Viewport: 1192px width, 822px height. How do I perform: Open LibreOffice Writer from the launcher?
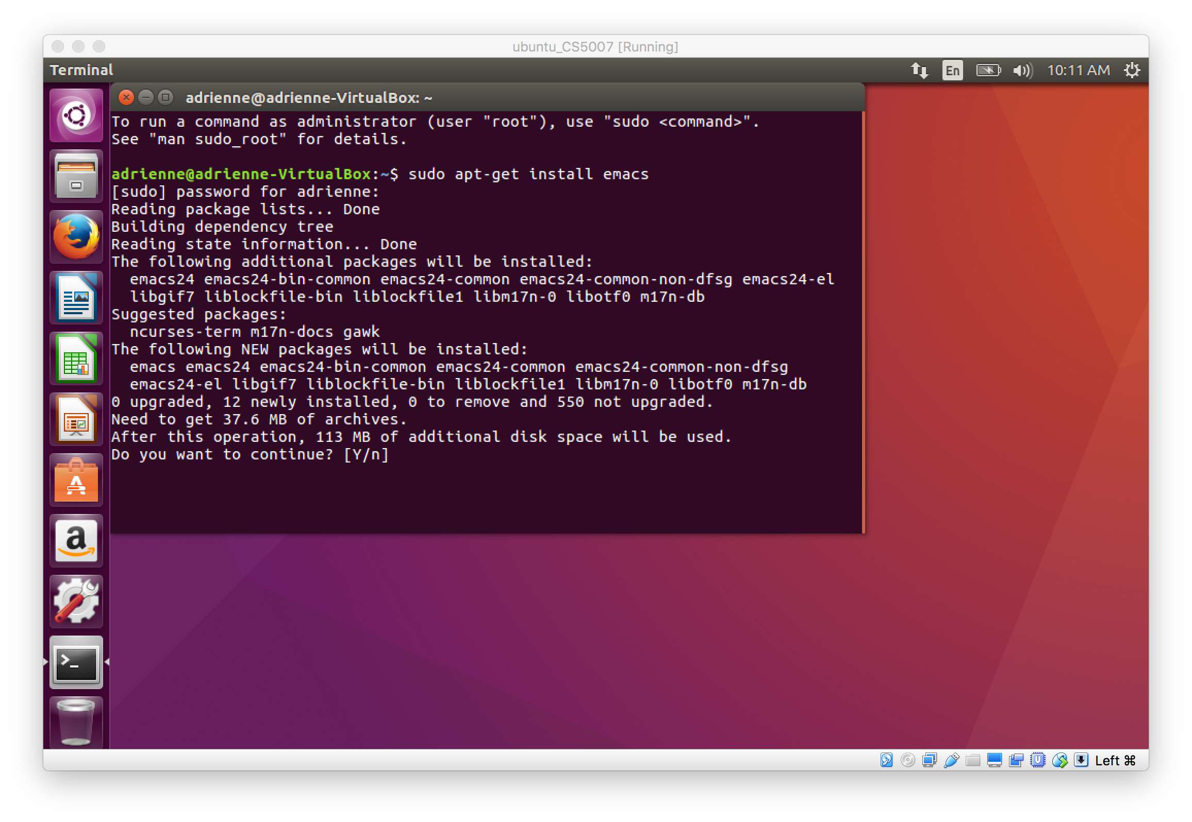[x=76, y=298]
